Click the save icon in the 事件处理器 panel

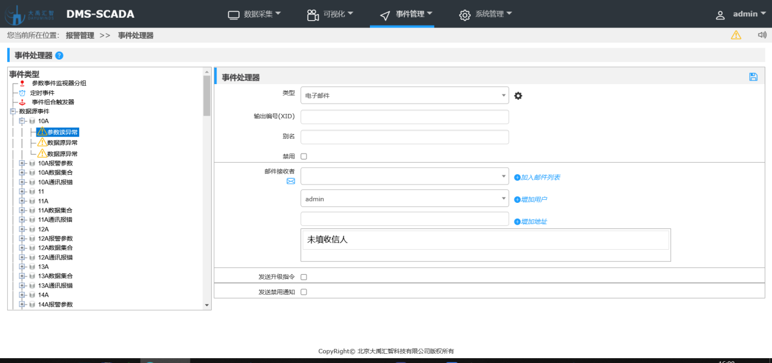tap(753, 77)
